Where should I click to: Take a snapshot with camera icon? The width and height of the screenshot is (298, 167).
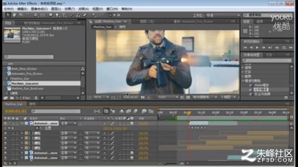[142, 97]
